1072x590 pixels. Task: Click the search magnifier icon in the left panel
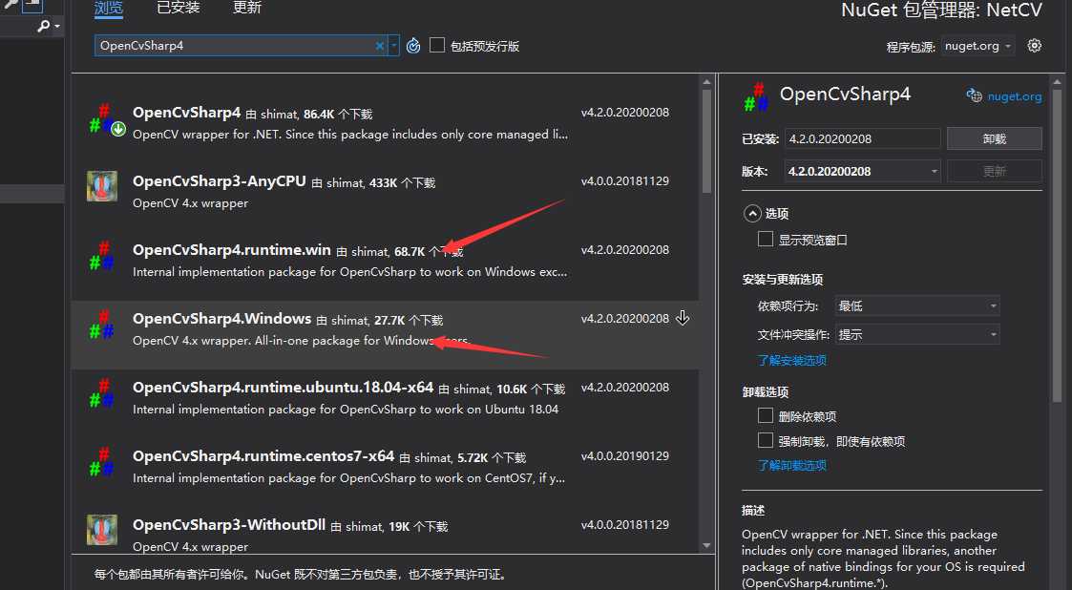44,26
